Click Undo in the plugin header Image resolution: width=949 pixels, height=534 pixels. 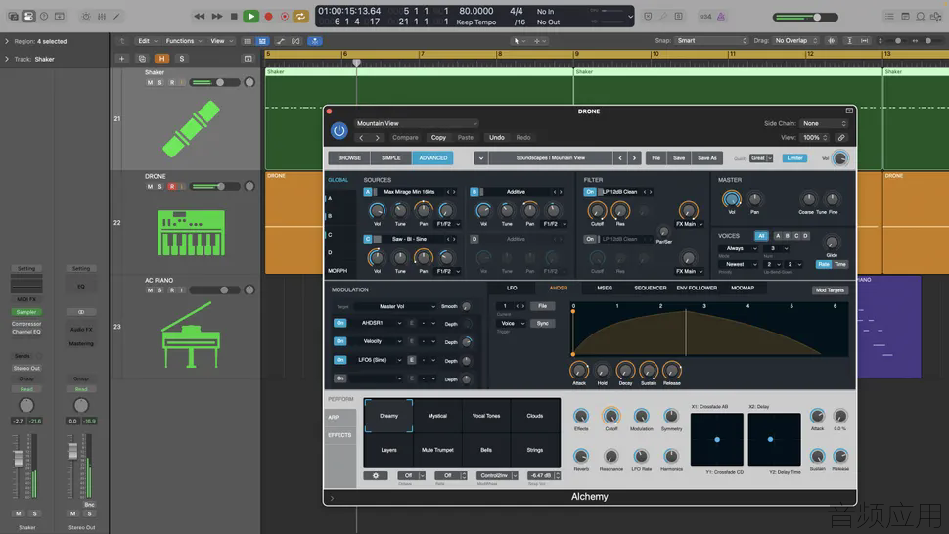pos(497,137)
